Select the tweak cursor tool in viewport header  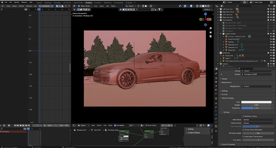click(x=75, y=10)
